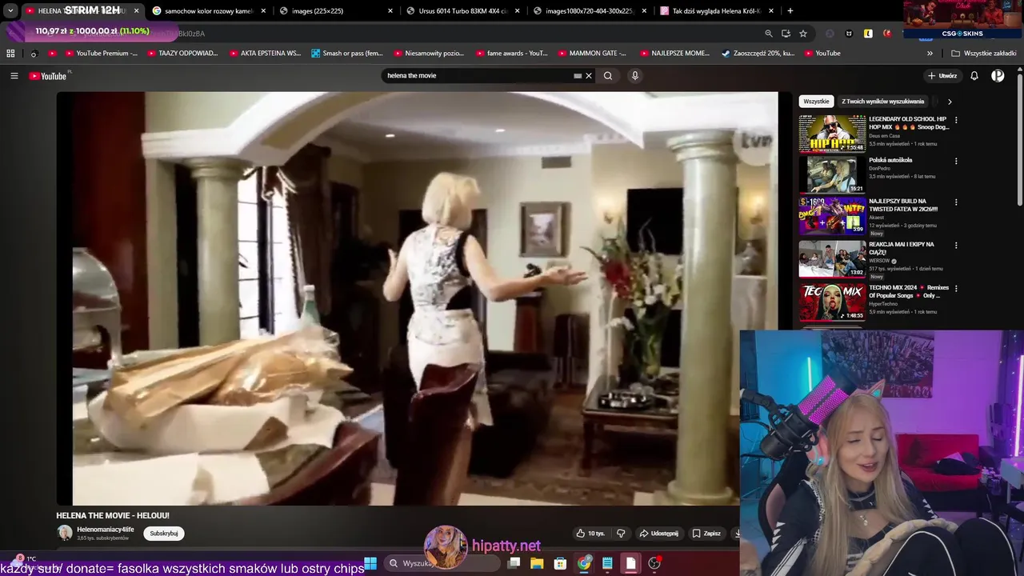Open TAAZY ODPOWIAD... bookmark
1024x576 pixels.
182,54
